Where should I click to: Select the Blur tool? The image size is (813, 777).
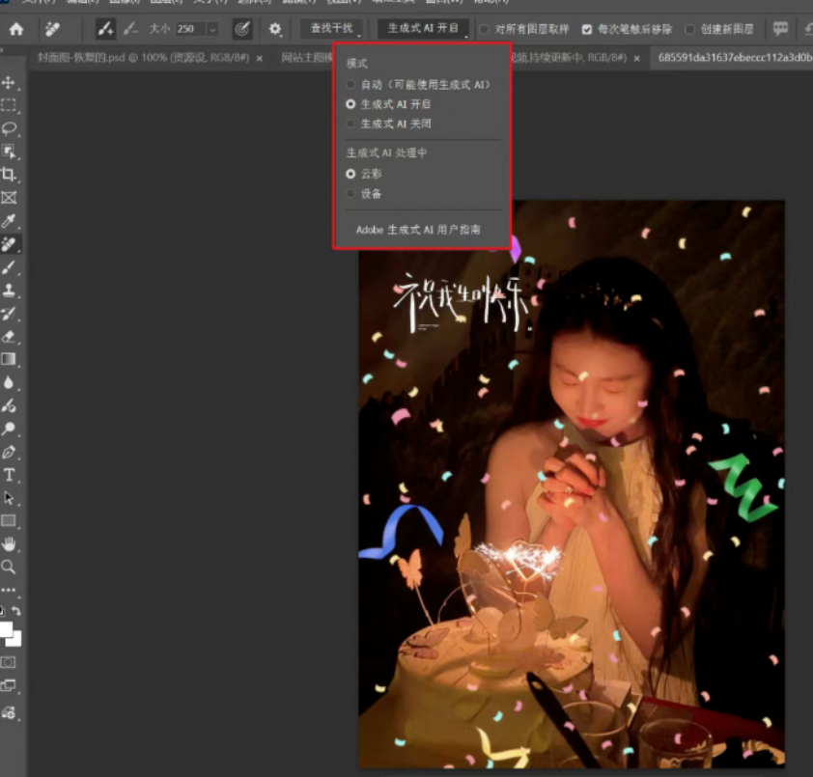coord(9,382)
